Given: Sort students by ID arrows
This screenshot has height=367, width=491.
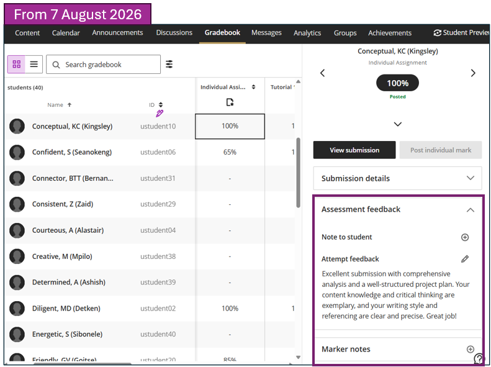Looking at the screenshot, I should pos(161,105).
